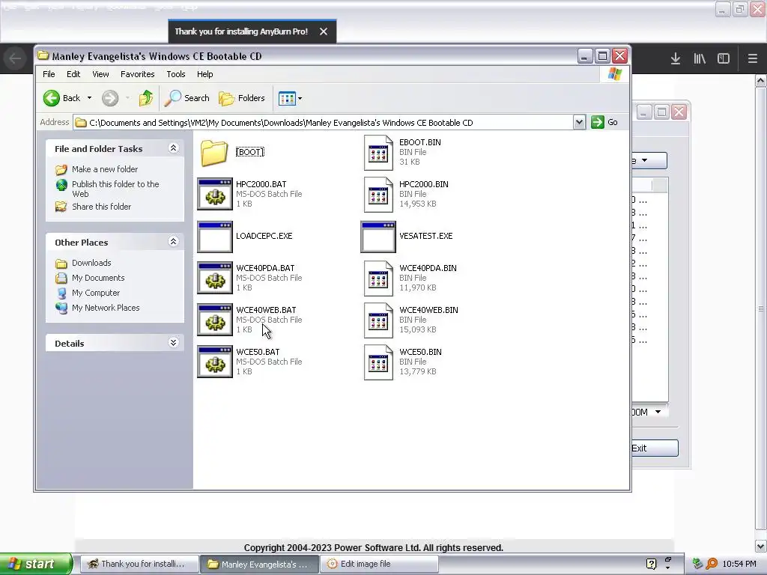Click the Forward arrow icon
Screen dimensions: 767x575
click(110, 98)
